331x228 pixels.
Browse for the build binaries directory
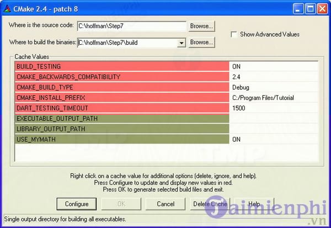(x=201, y=43)
